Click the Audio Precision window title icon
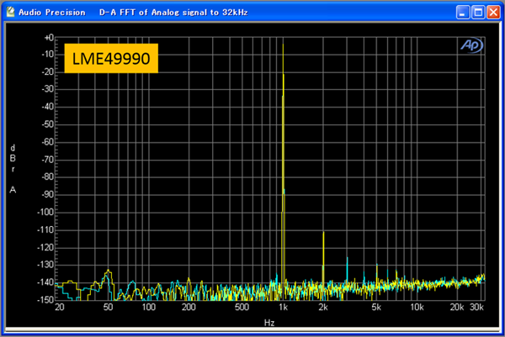The height and width of the screenshot is (337, 505). [11, 13]
